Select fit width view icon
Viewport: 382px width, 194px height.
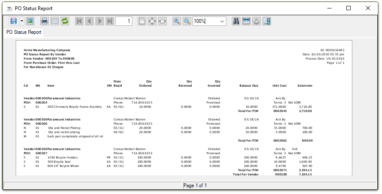[x=162, y=21]
